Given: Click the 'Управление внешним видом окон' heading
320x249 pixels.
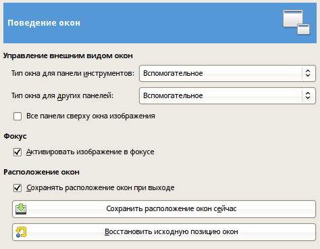Looking at the screenshot, I should 68,55.
